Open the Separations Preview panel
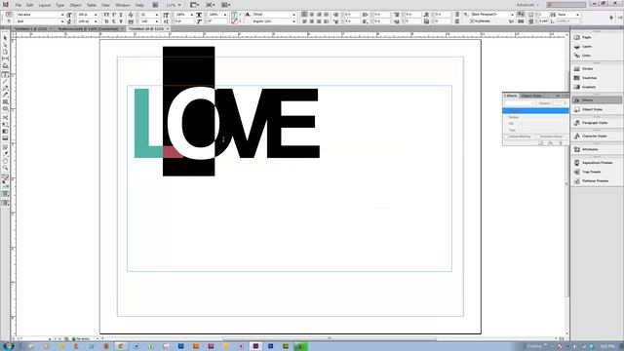The height and width of the screenshot is (351, 624). pyautogui.click(x=596, y=163)
